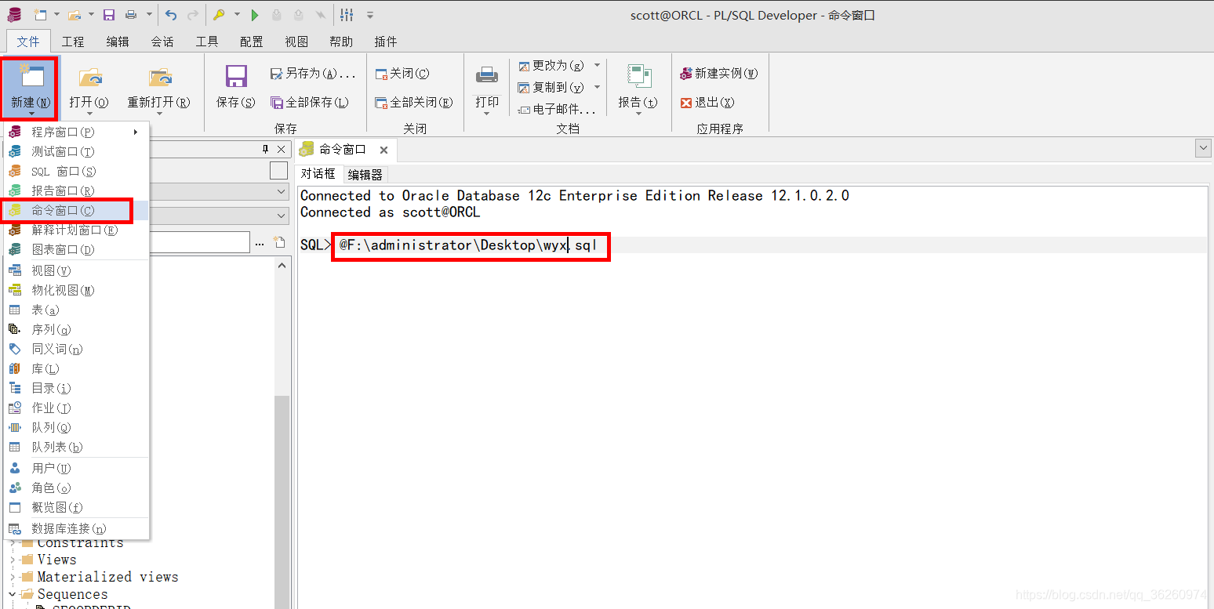Click 电子邮件... in the ribbon
This screenshot has width=1214, height=609.
click(558, 109)
